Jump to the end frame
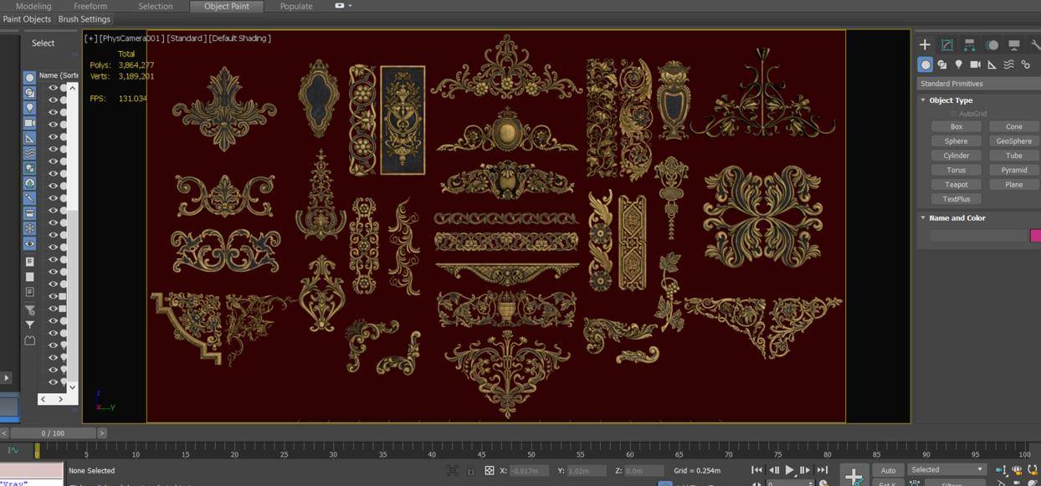The image size is (1041, 486). pos(822,470)
